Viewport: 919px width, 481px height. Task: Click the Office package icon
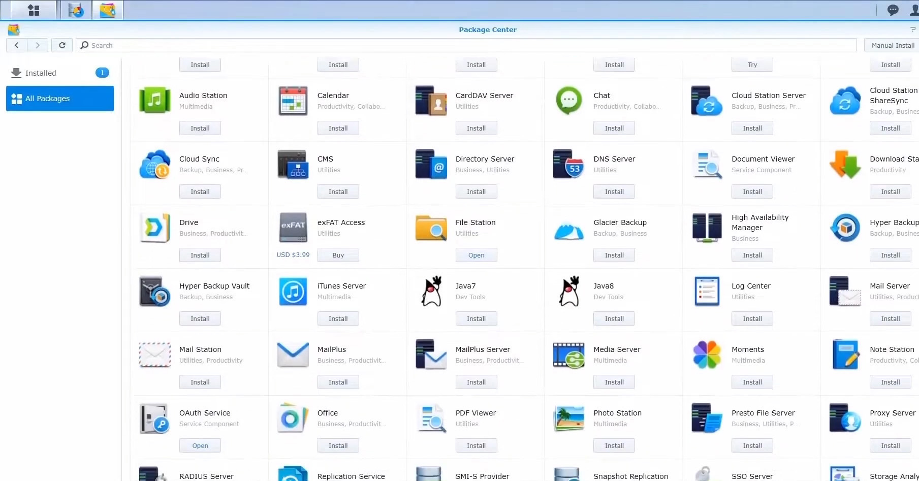(x=293, y=418)
